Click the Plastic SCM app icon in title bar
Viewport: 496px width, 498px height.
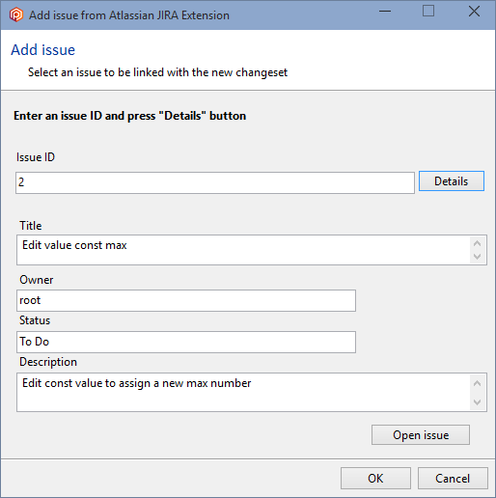(16, 15)
